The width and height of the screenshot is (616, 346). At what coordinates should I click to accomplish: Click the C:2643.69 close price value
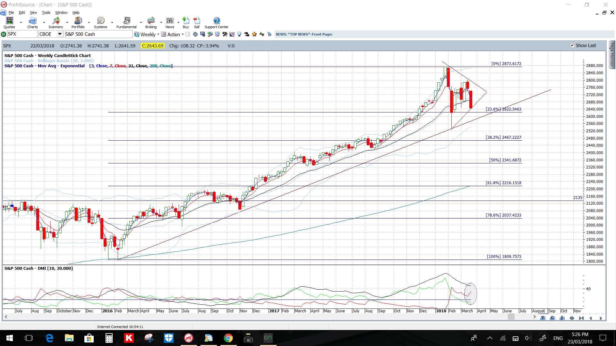pos(153,46)
